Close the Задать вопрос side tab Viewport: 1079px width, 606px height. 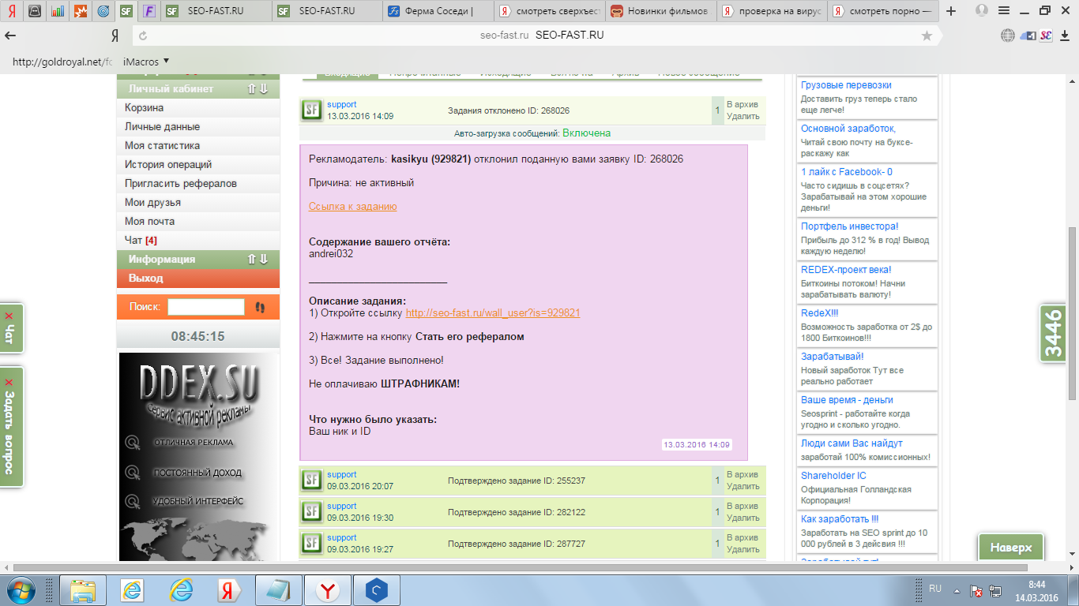tap(9, 381)
